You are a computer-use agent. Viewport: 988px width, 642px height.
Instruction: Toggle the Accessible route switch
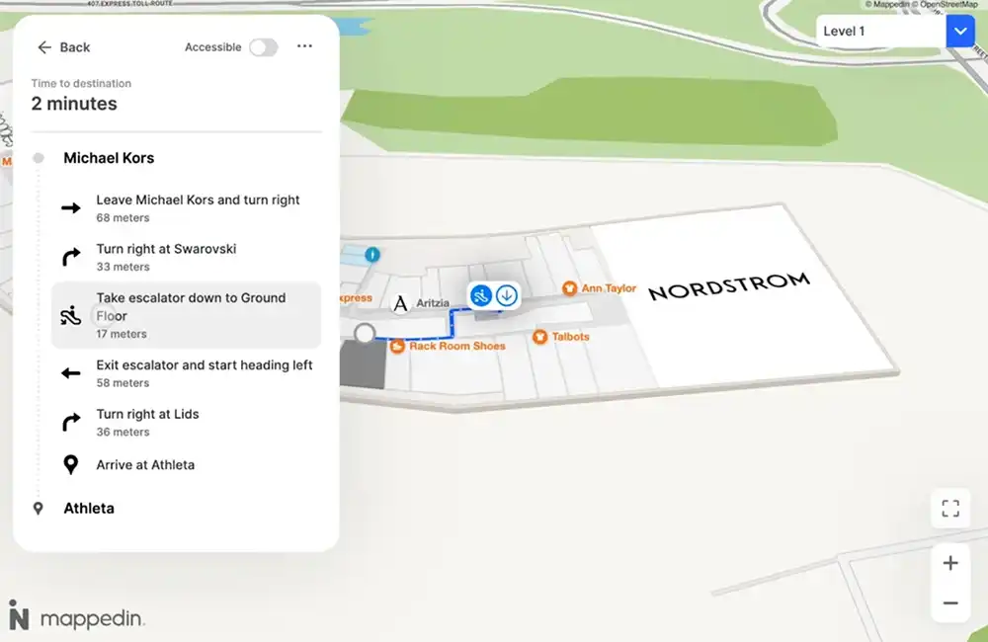click(263, 47)
